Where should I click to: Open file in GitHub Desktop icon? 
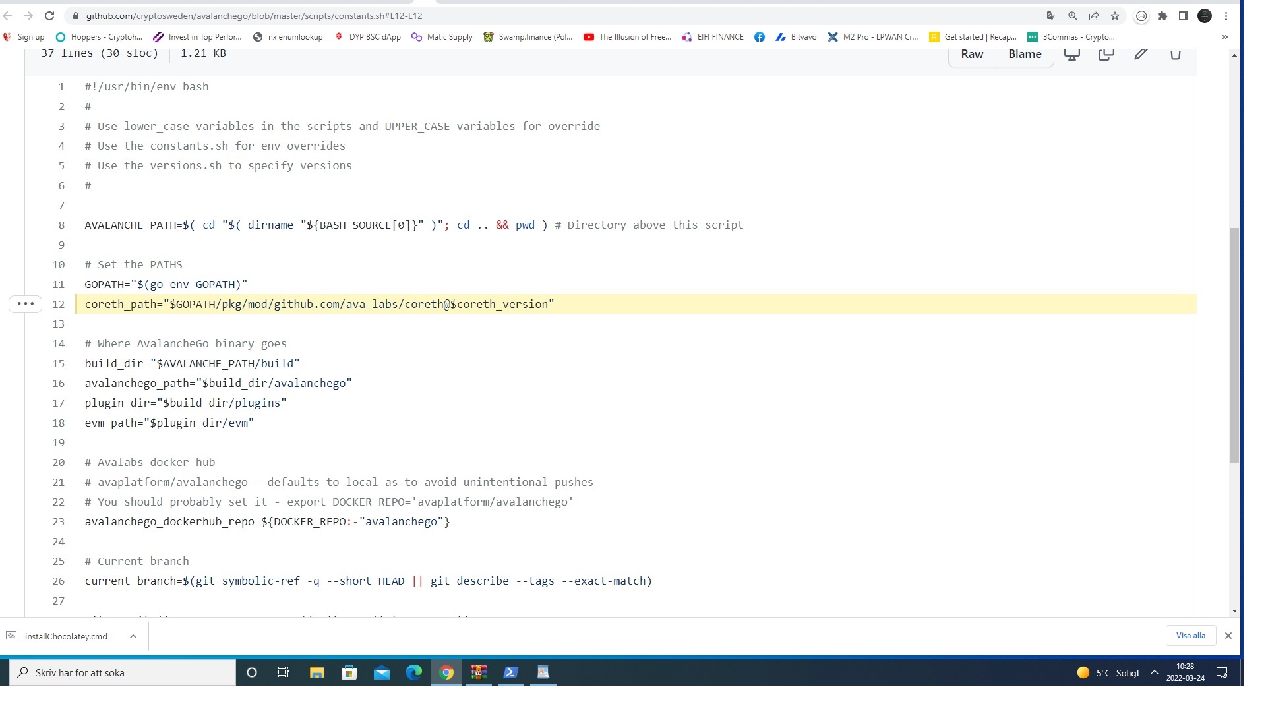(1072, 54)
